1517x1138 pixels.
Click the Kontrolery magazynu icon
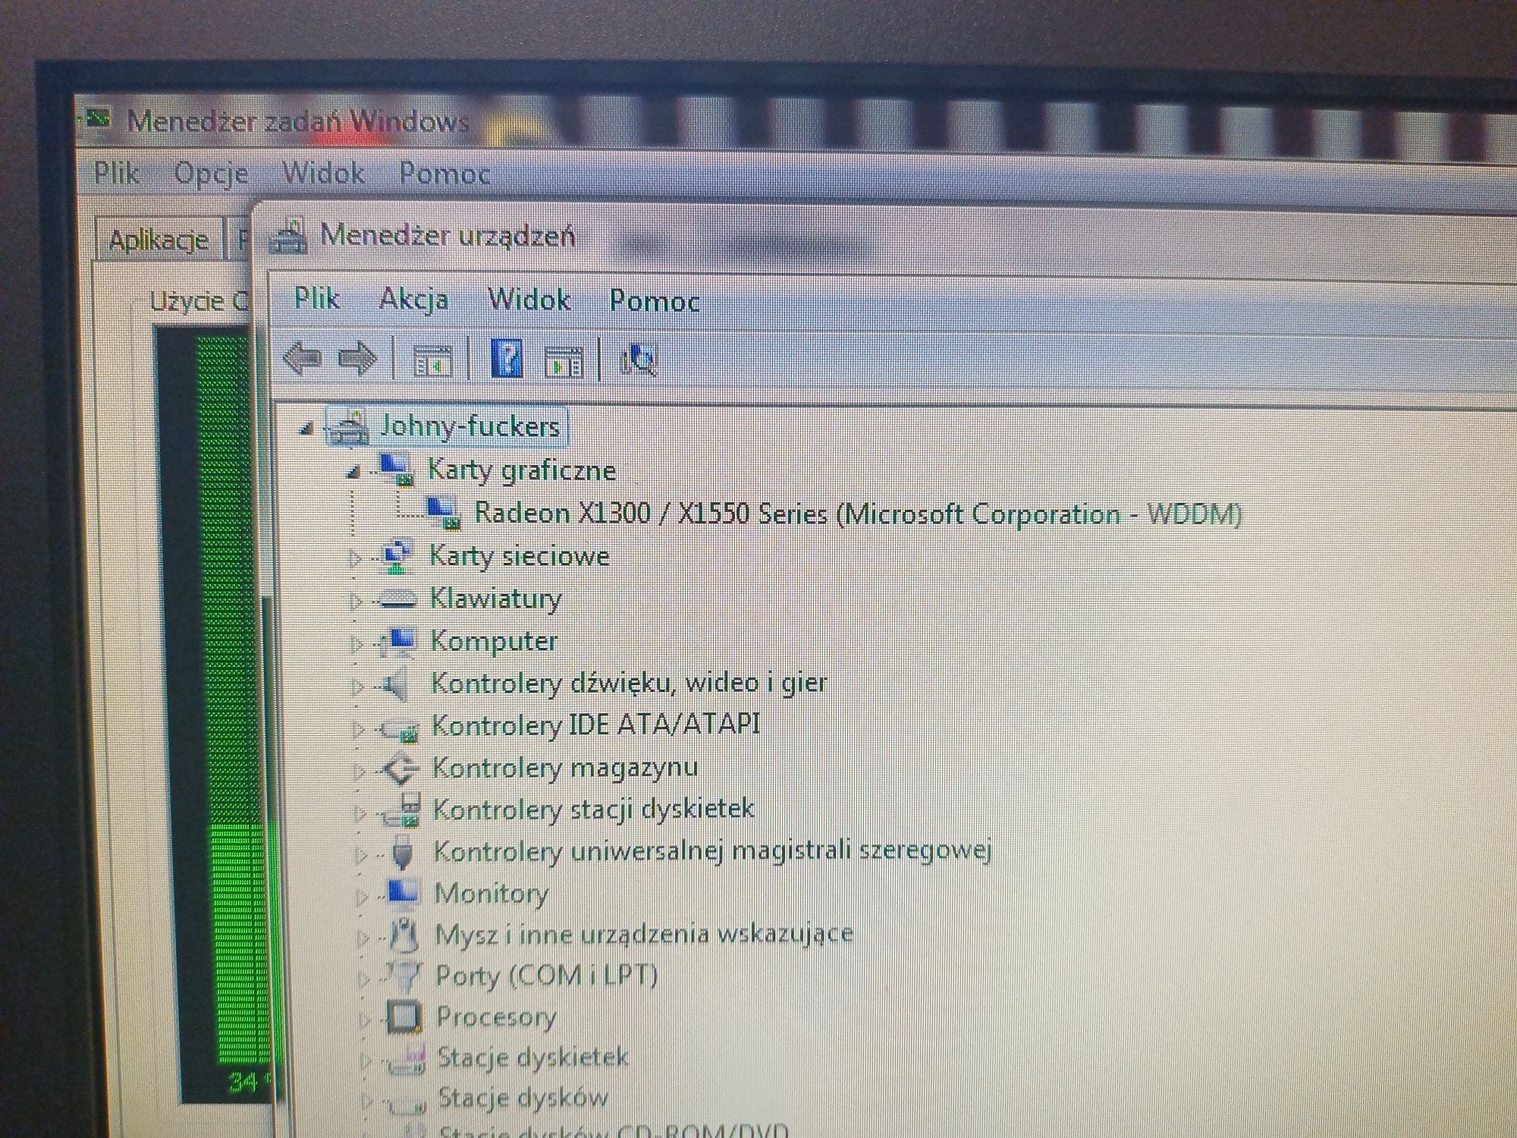tap(400, 769)
